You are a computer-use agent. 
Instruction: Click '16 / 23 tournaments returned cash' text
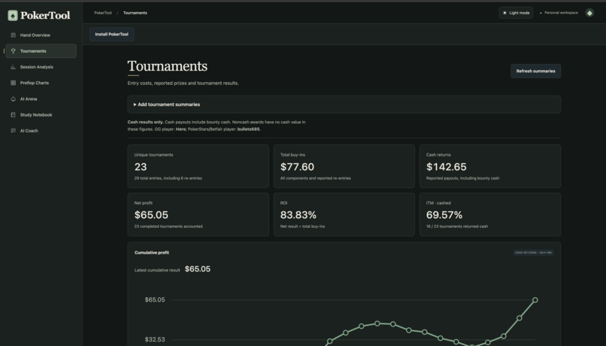[x=457, y=226]
